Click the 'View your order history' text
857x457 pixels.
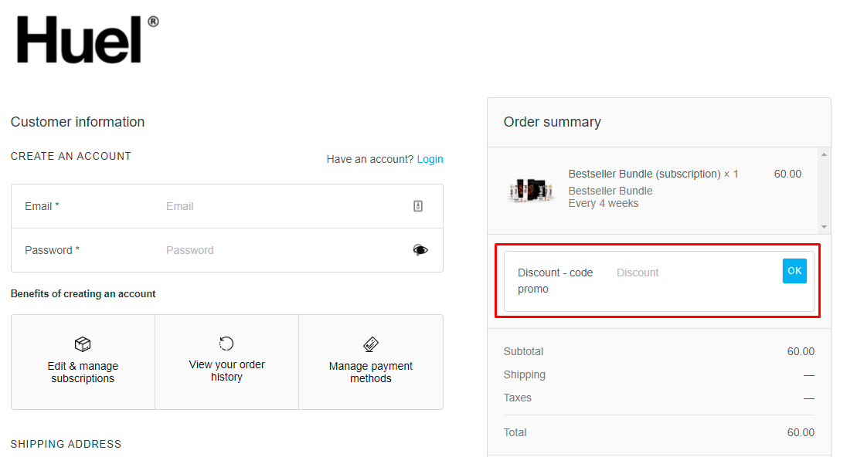point(227,371)
